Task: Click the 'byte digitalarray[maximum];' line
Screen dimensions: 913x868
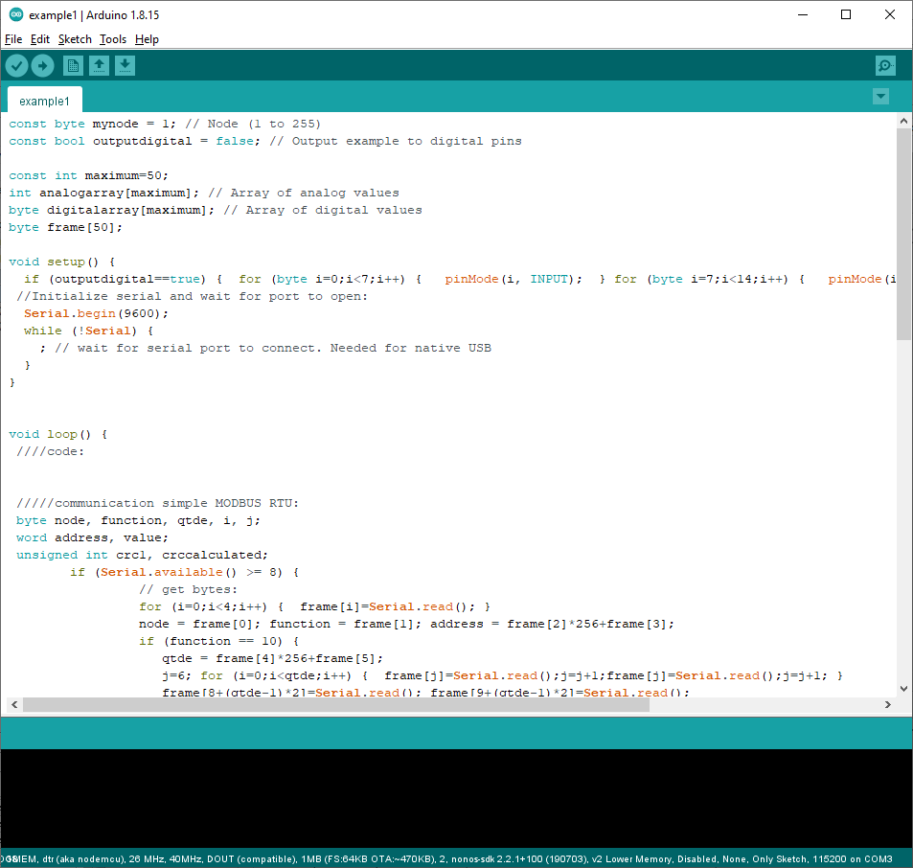Action: (x=216, y=210)
